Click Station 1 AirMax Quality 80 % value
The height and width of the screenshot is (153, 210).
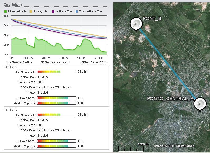pyautogui.click(x=80, y=98)
